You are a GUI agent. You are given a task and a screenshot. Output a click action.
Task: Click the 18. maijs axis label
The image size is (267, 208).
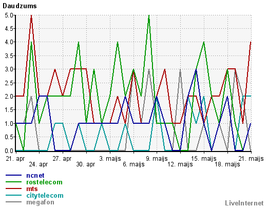227,164
